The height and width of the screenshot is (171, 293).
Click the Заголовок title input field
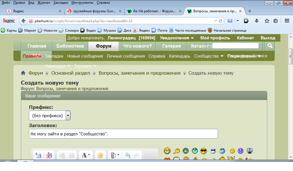pyautogui.click(x=123, y=134)
